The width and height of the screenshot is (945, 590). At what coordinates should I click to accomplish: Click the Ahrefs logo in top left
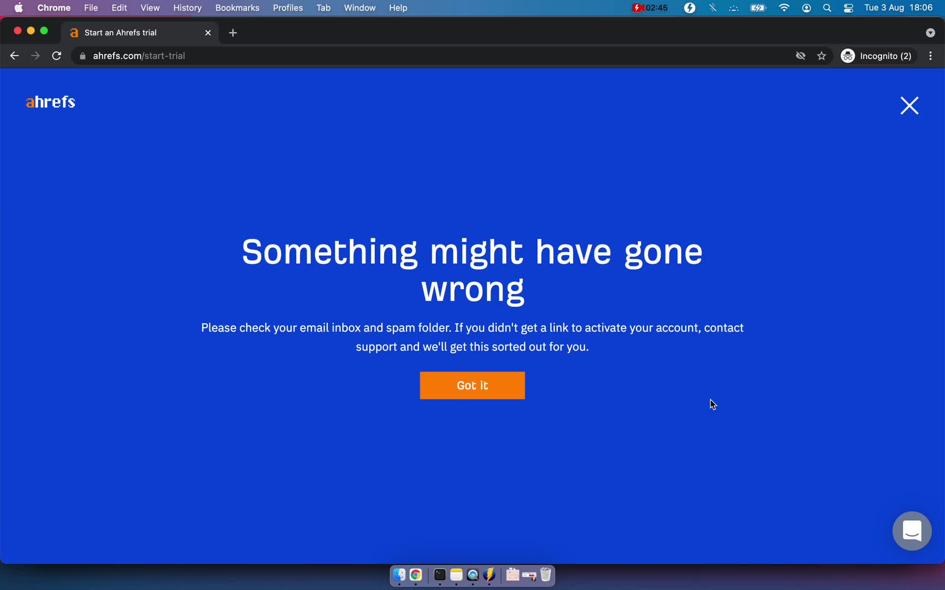coord(50,101)
